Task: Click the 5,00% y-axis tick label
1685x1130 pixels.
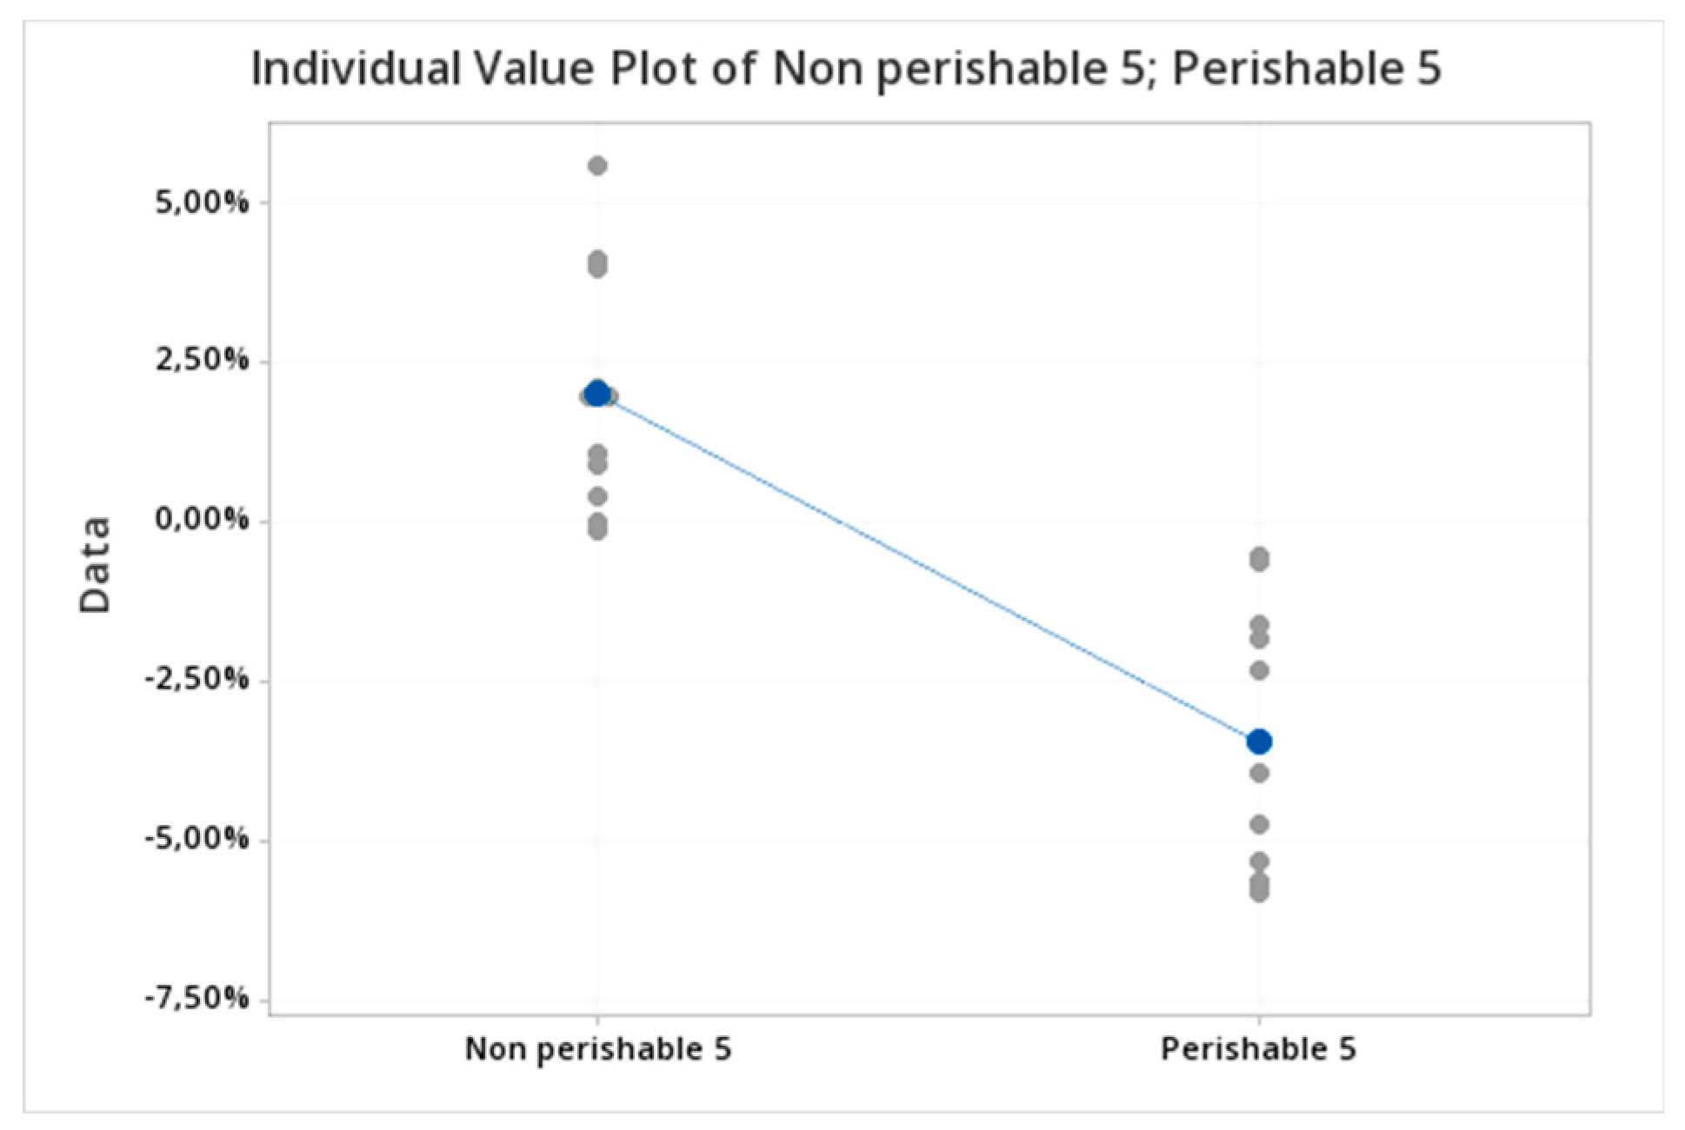Action: coord(201,203)
